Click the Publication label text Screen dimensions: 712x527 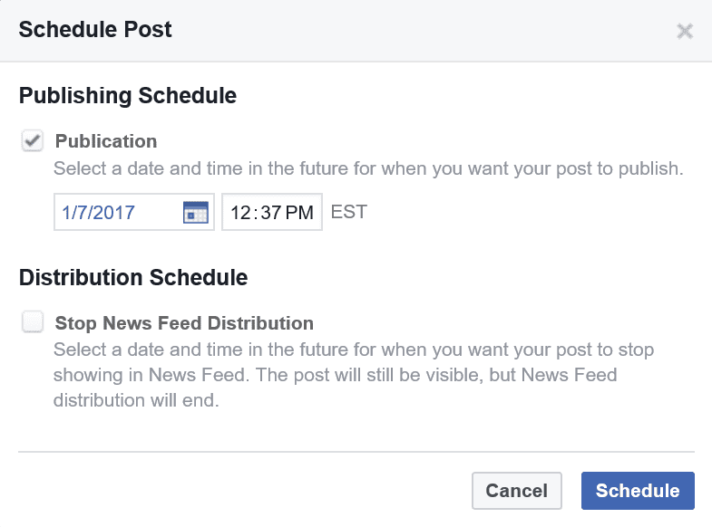[106, 141]
